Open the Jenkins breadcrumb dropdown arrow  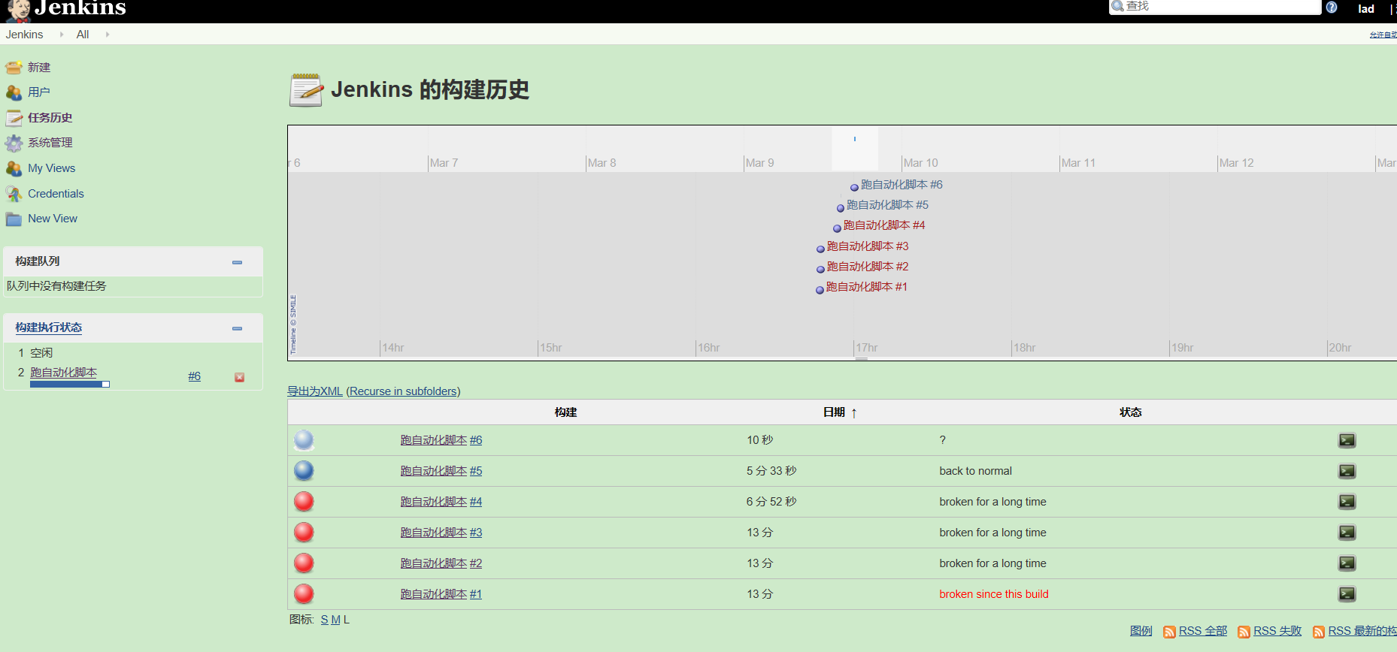click(x=62, y=35)
